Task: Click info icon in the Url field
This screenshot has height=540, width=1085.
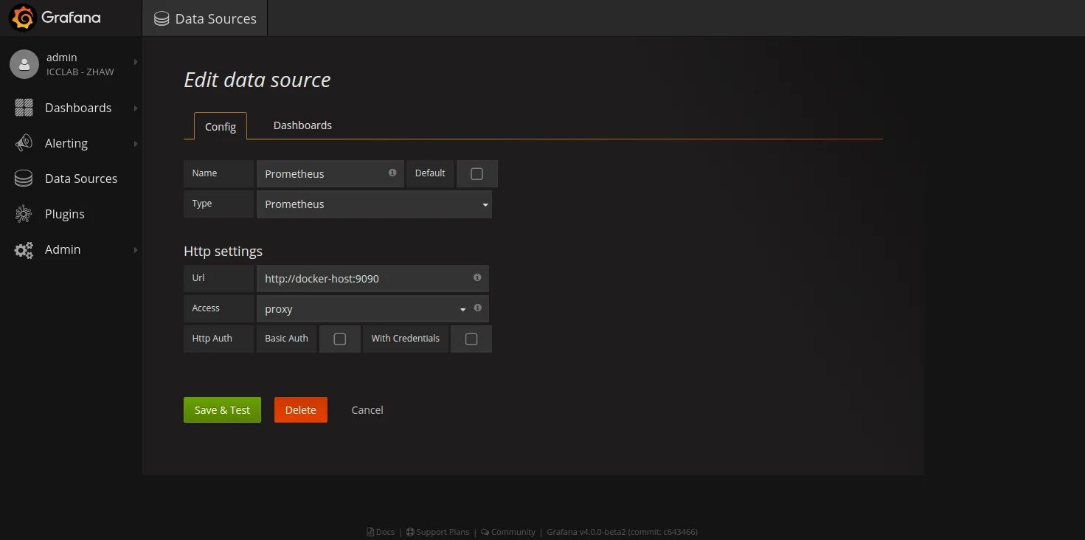Action: [x=477, y=277]
